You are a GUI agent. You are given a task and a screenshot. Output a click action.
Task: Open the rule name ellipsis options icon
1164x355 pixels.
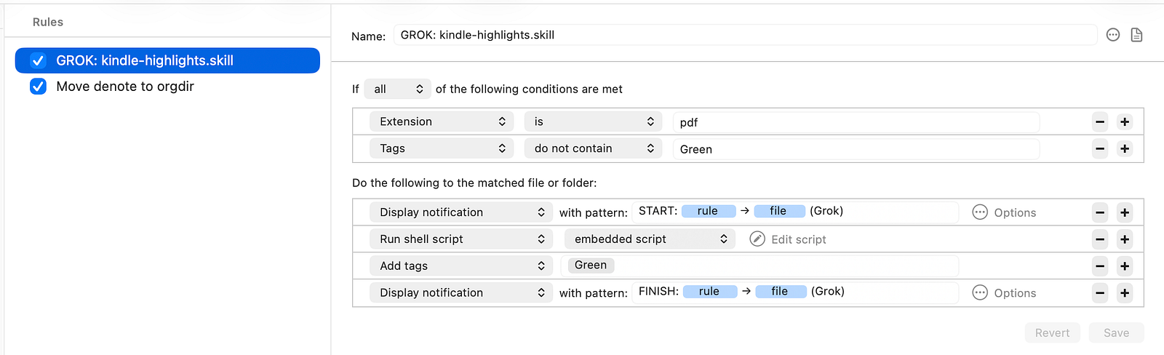(x=1113, y=35)
